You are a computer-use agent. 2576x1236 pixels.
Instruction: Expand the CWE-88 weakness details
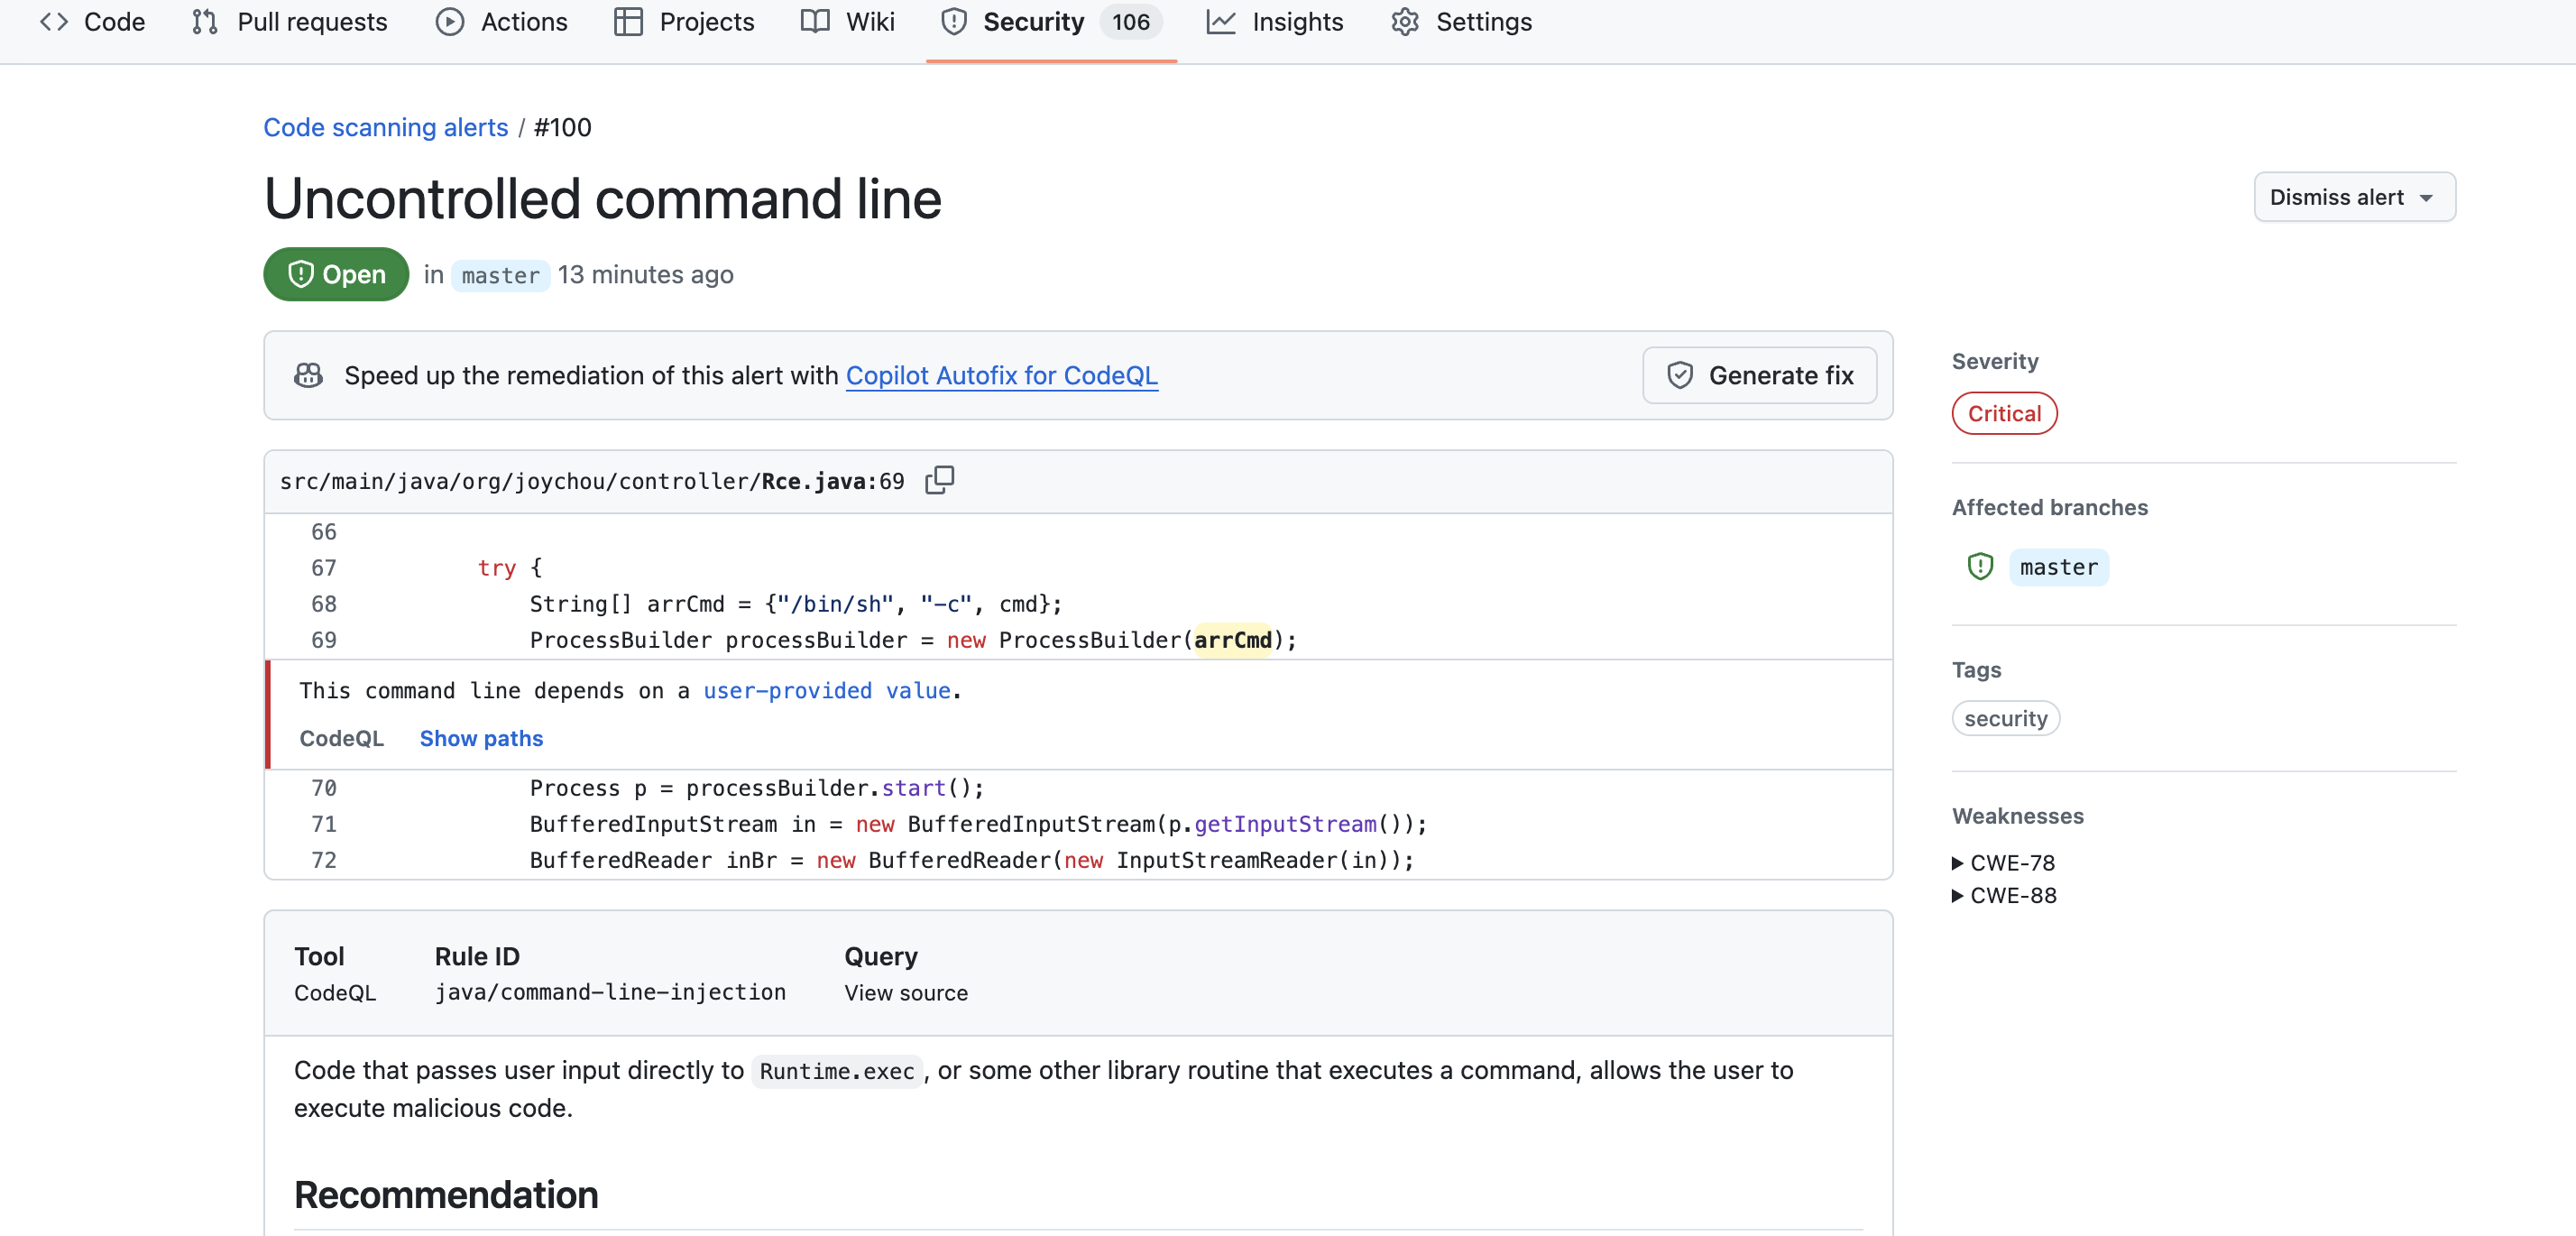tap(2002, 895)
